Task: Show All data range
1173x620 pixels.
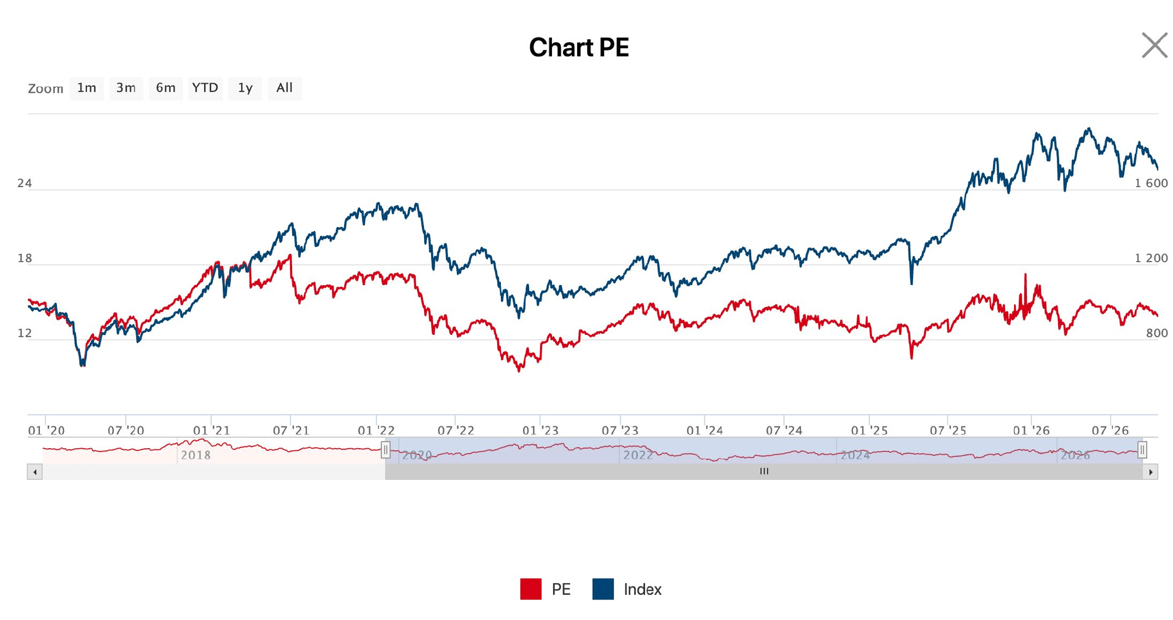Action: click(284, 89)
